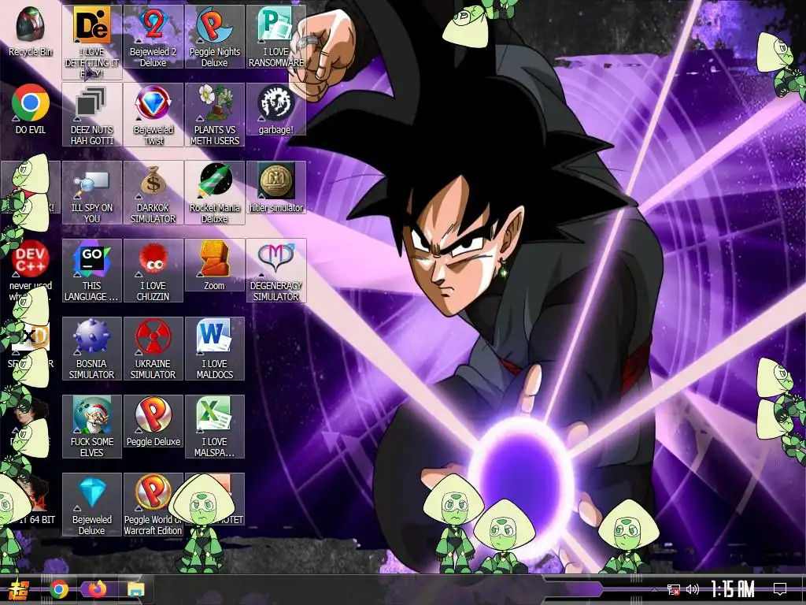
Task: Launch PLANTS VS METH USERS shortcut
Action: pos(214,115)
